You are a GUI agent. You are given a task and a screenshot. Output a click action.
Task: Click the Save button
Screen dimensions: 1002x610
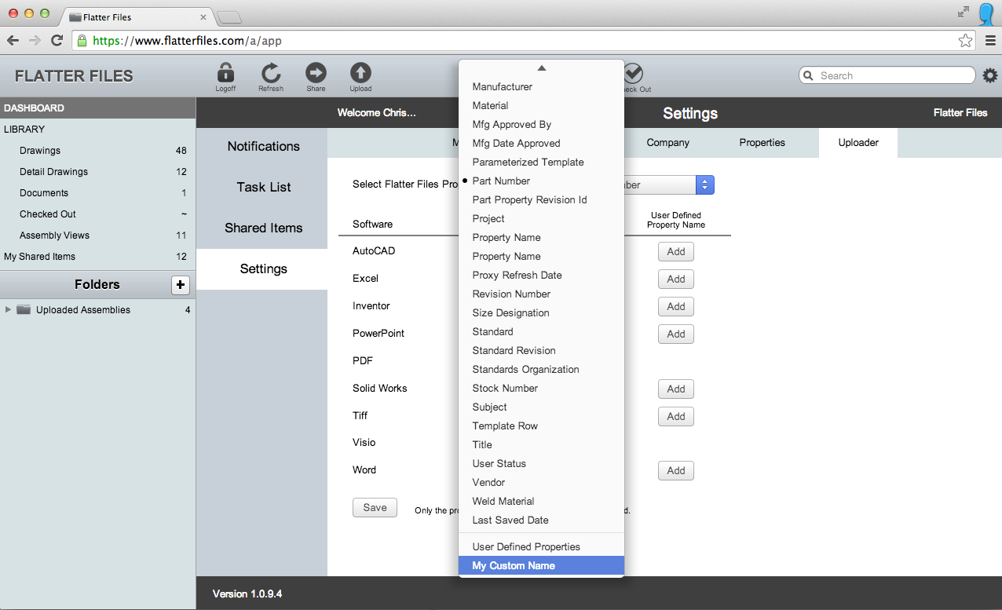pyautogui.click(x=375, y=508)
